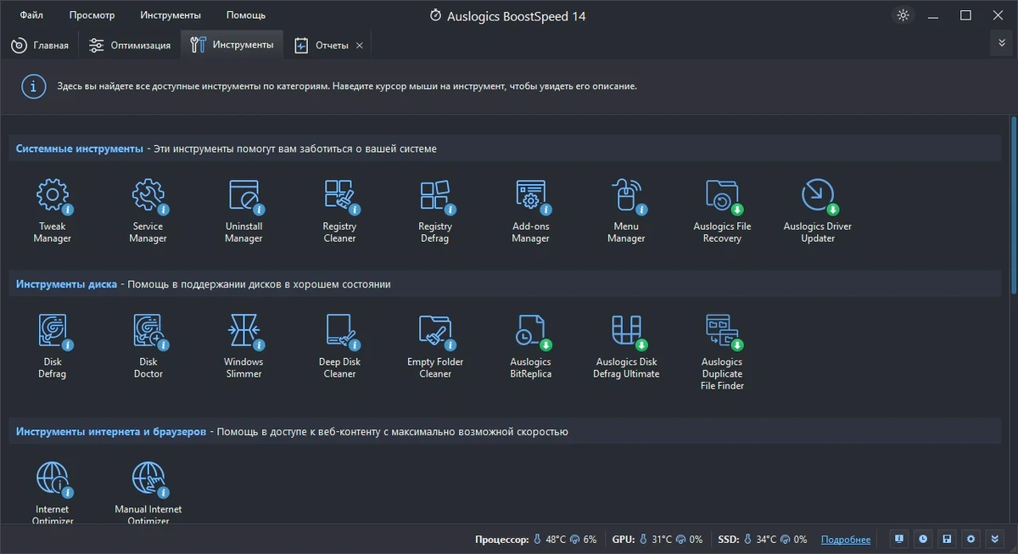Expand the tab bar chevron dropdown
Viewport: 1018px width, 554px height.
[1002, 42]
